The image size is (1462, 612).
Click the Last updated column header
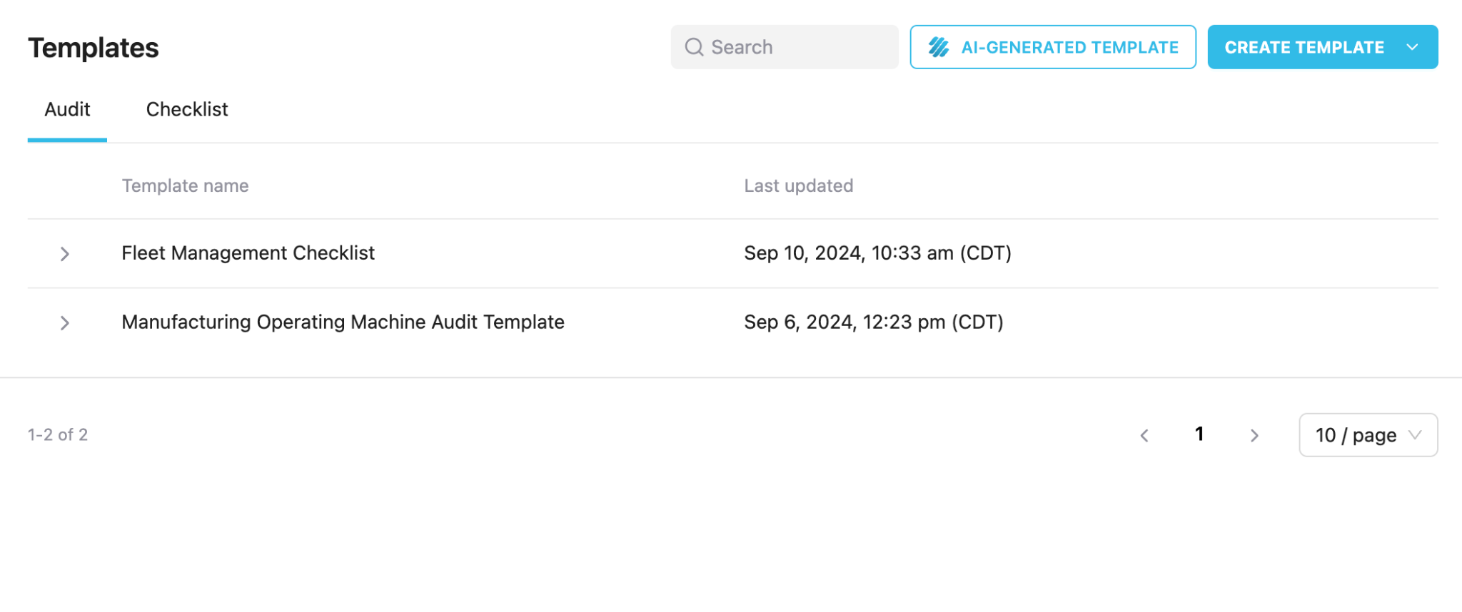[798, 185]
